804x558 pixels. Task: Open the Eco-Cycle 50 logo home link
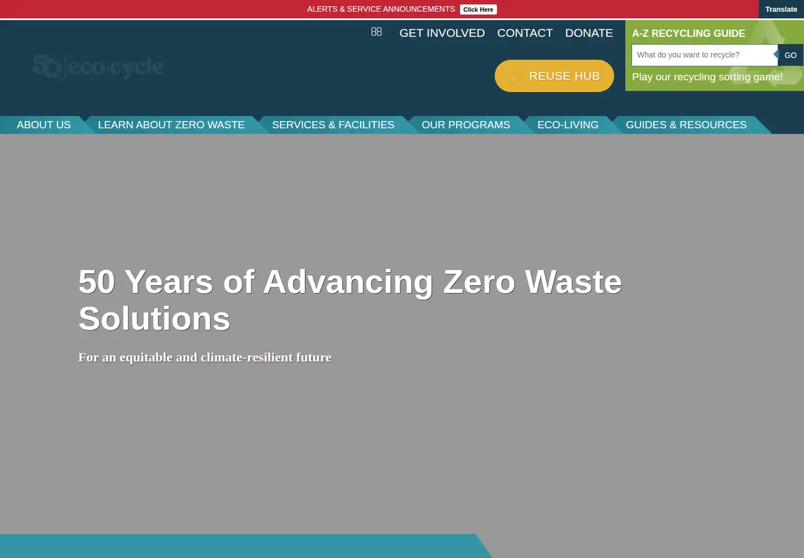98,66
